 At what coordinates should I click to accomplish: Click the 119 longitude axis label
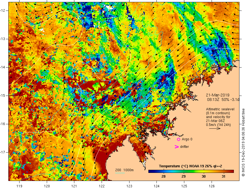[x=19, y=186]
